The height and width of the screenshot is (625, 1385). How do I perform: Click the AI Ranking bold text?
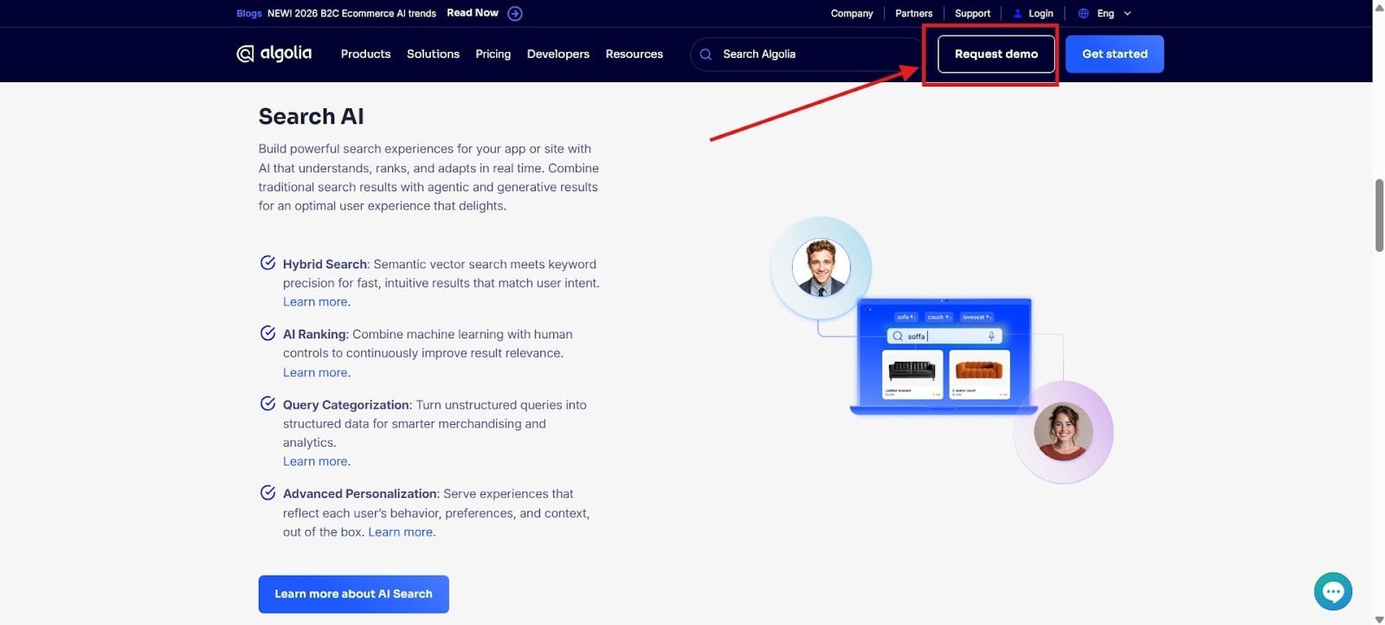click(314, 334)
